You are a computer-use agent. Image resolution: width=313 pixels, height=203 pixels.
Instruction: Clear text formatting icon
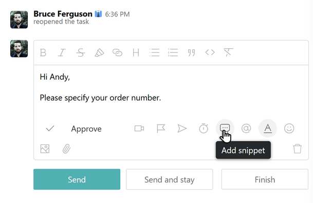point(228,52)
